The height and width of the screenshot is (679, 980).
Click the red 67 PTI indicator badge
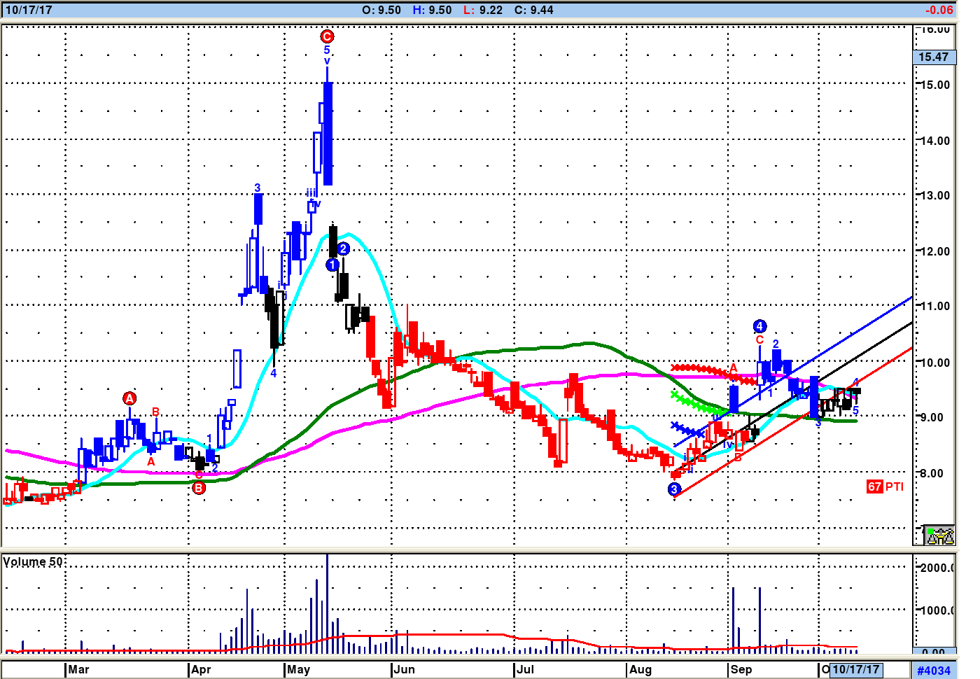[x=874, y=486]
